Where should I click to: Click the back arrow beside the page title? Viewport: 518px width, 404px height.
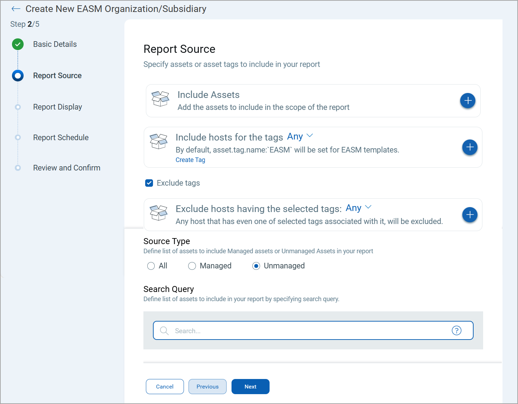pos(16,9)
